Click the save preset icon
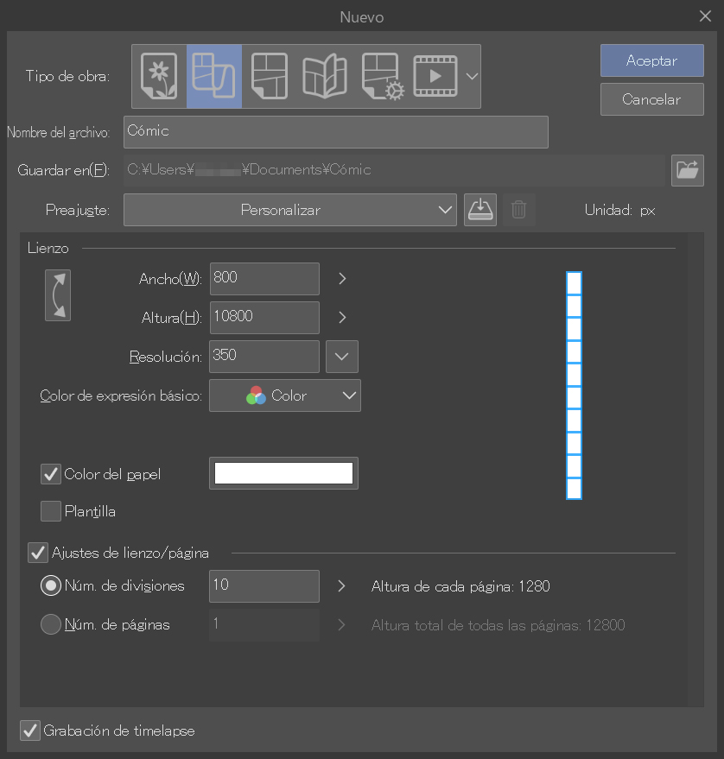Image resolution: width=724 pixels, height=759 pixels. point(480,210)
